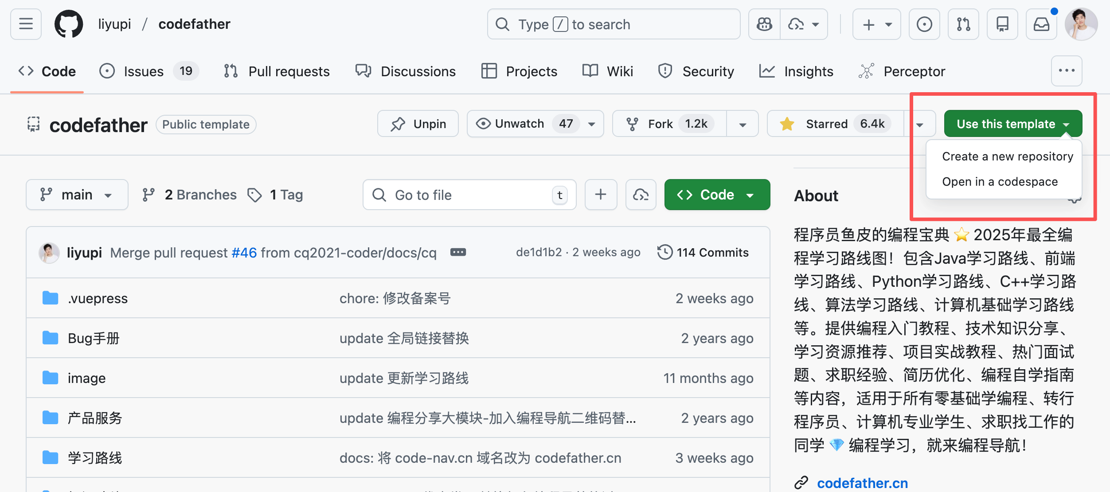The width and height of the screenshot is (1110, 492).
Task: Click the add file plus button
Action: tap(601, 195)
